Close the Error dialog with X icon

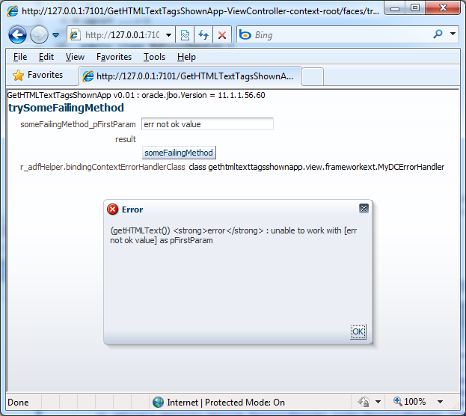(x=364, y=208)
